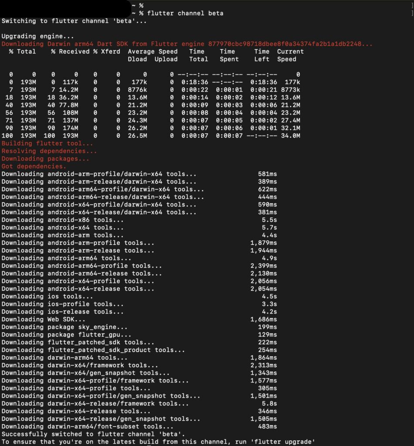Click the '5.7s' duration value
The height and width of the screenshot is (446, 414).
(x=269, y=228)
